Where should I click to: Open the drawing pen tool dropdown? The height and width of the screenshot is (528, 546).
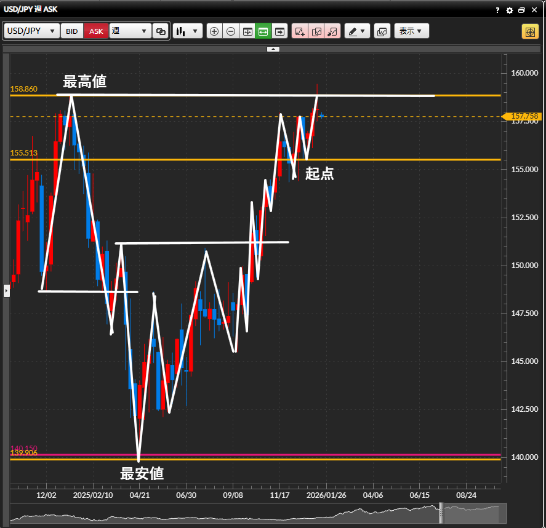(356, 31)
